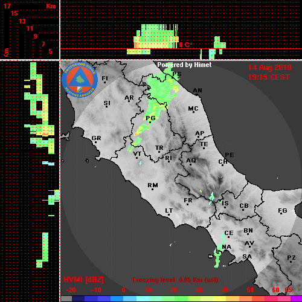Pick the purple swatch ending the dBZ color bar

pyautogui.click(x=297, y=299)
